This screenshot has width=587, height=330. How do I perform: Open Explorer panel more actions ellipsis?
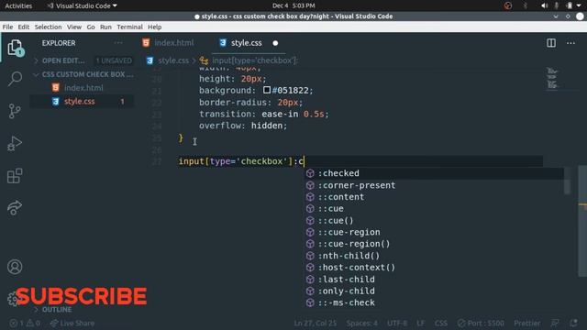118,43
